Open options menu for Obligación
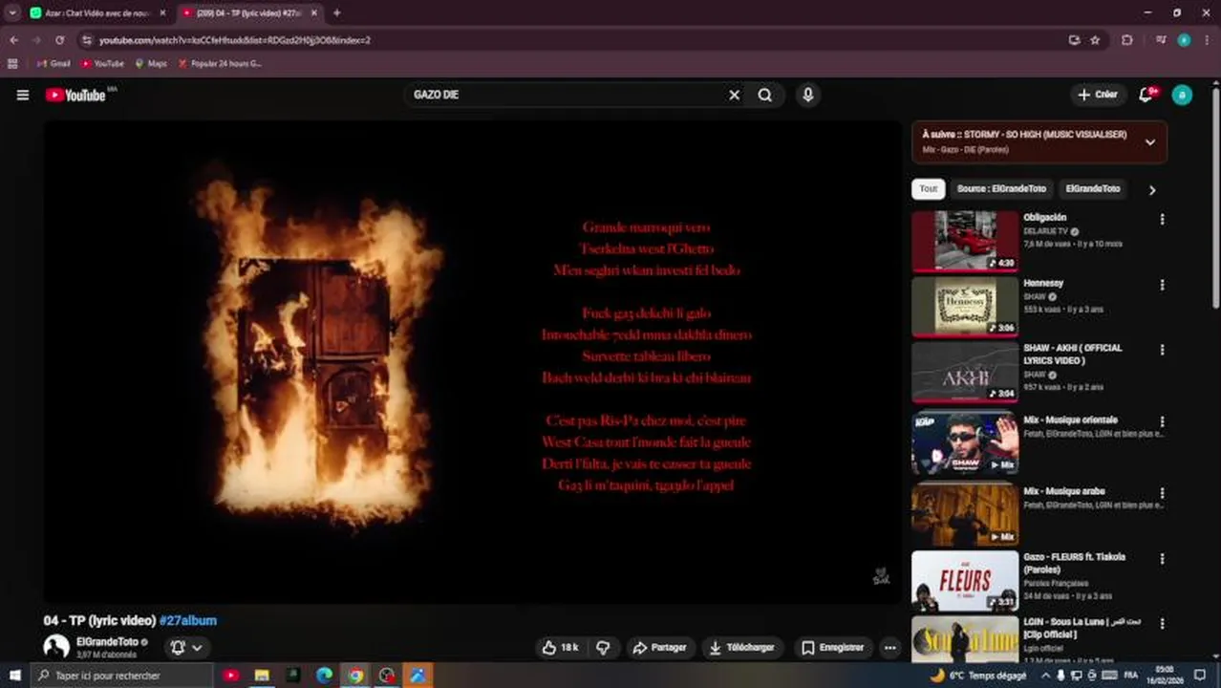 point(1162,220)
